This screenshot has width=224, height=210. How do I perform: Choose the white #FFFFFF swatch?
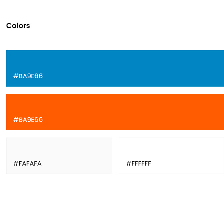[x=171, y=156]
